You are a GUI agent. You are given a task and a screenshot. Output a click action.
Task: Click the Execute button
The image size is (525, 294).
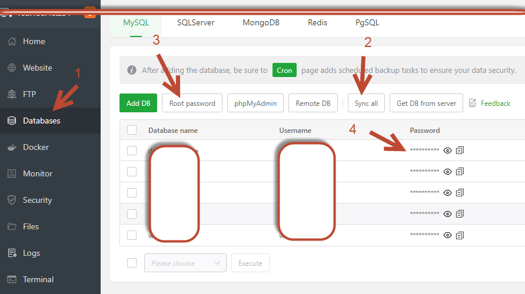point(250,263)
